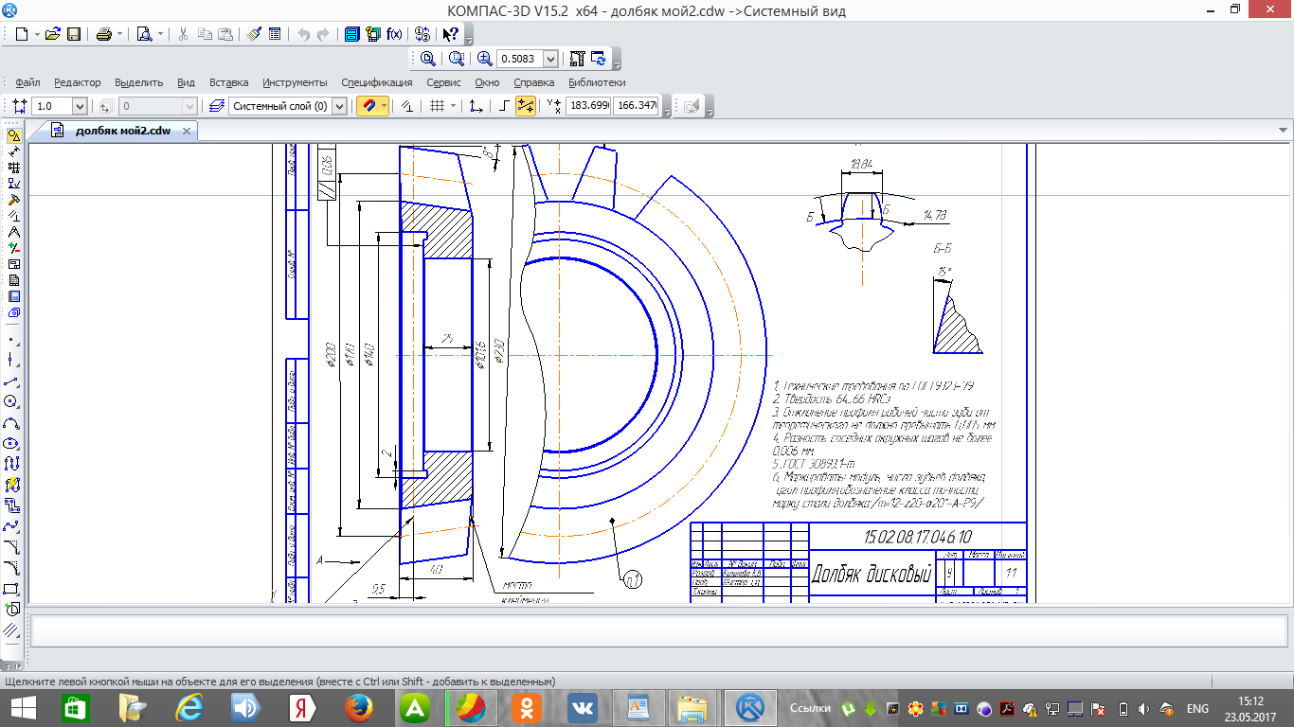
Task: Click the Zoom in magnifier icon
Action: 485,59
